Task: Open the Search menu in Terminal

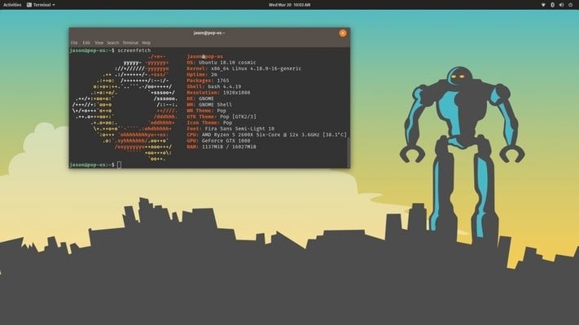Action: (113, 43)
